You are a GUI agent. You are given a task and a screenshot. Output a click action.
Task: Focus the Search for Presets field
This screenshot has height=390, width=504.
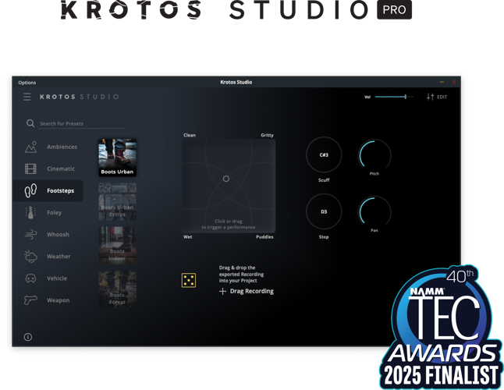click(81, 124)
